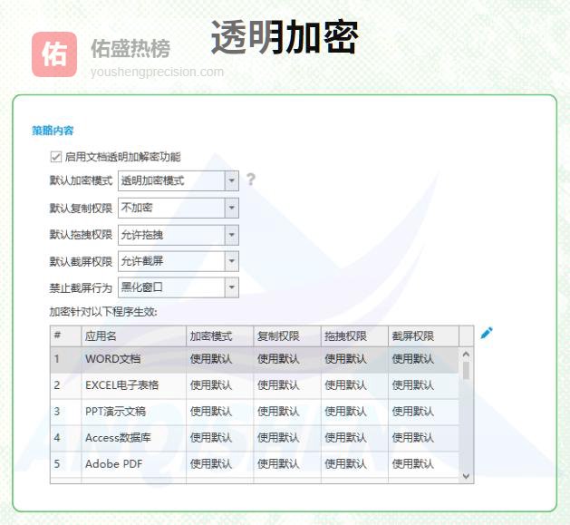
Task: Click the youshengprecision.com link text
Action: pyautogui.click(x=157, y=72)
